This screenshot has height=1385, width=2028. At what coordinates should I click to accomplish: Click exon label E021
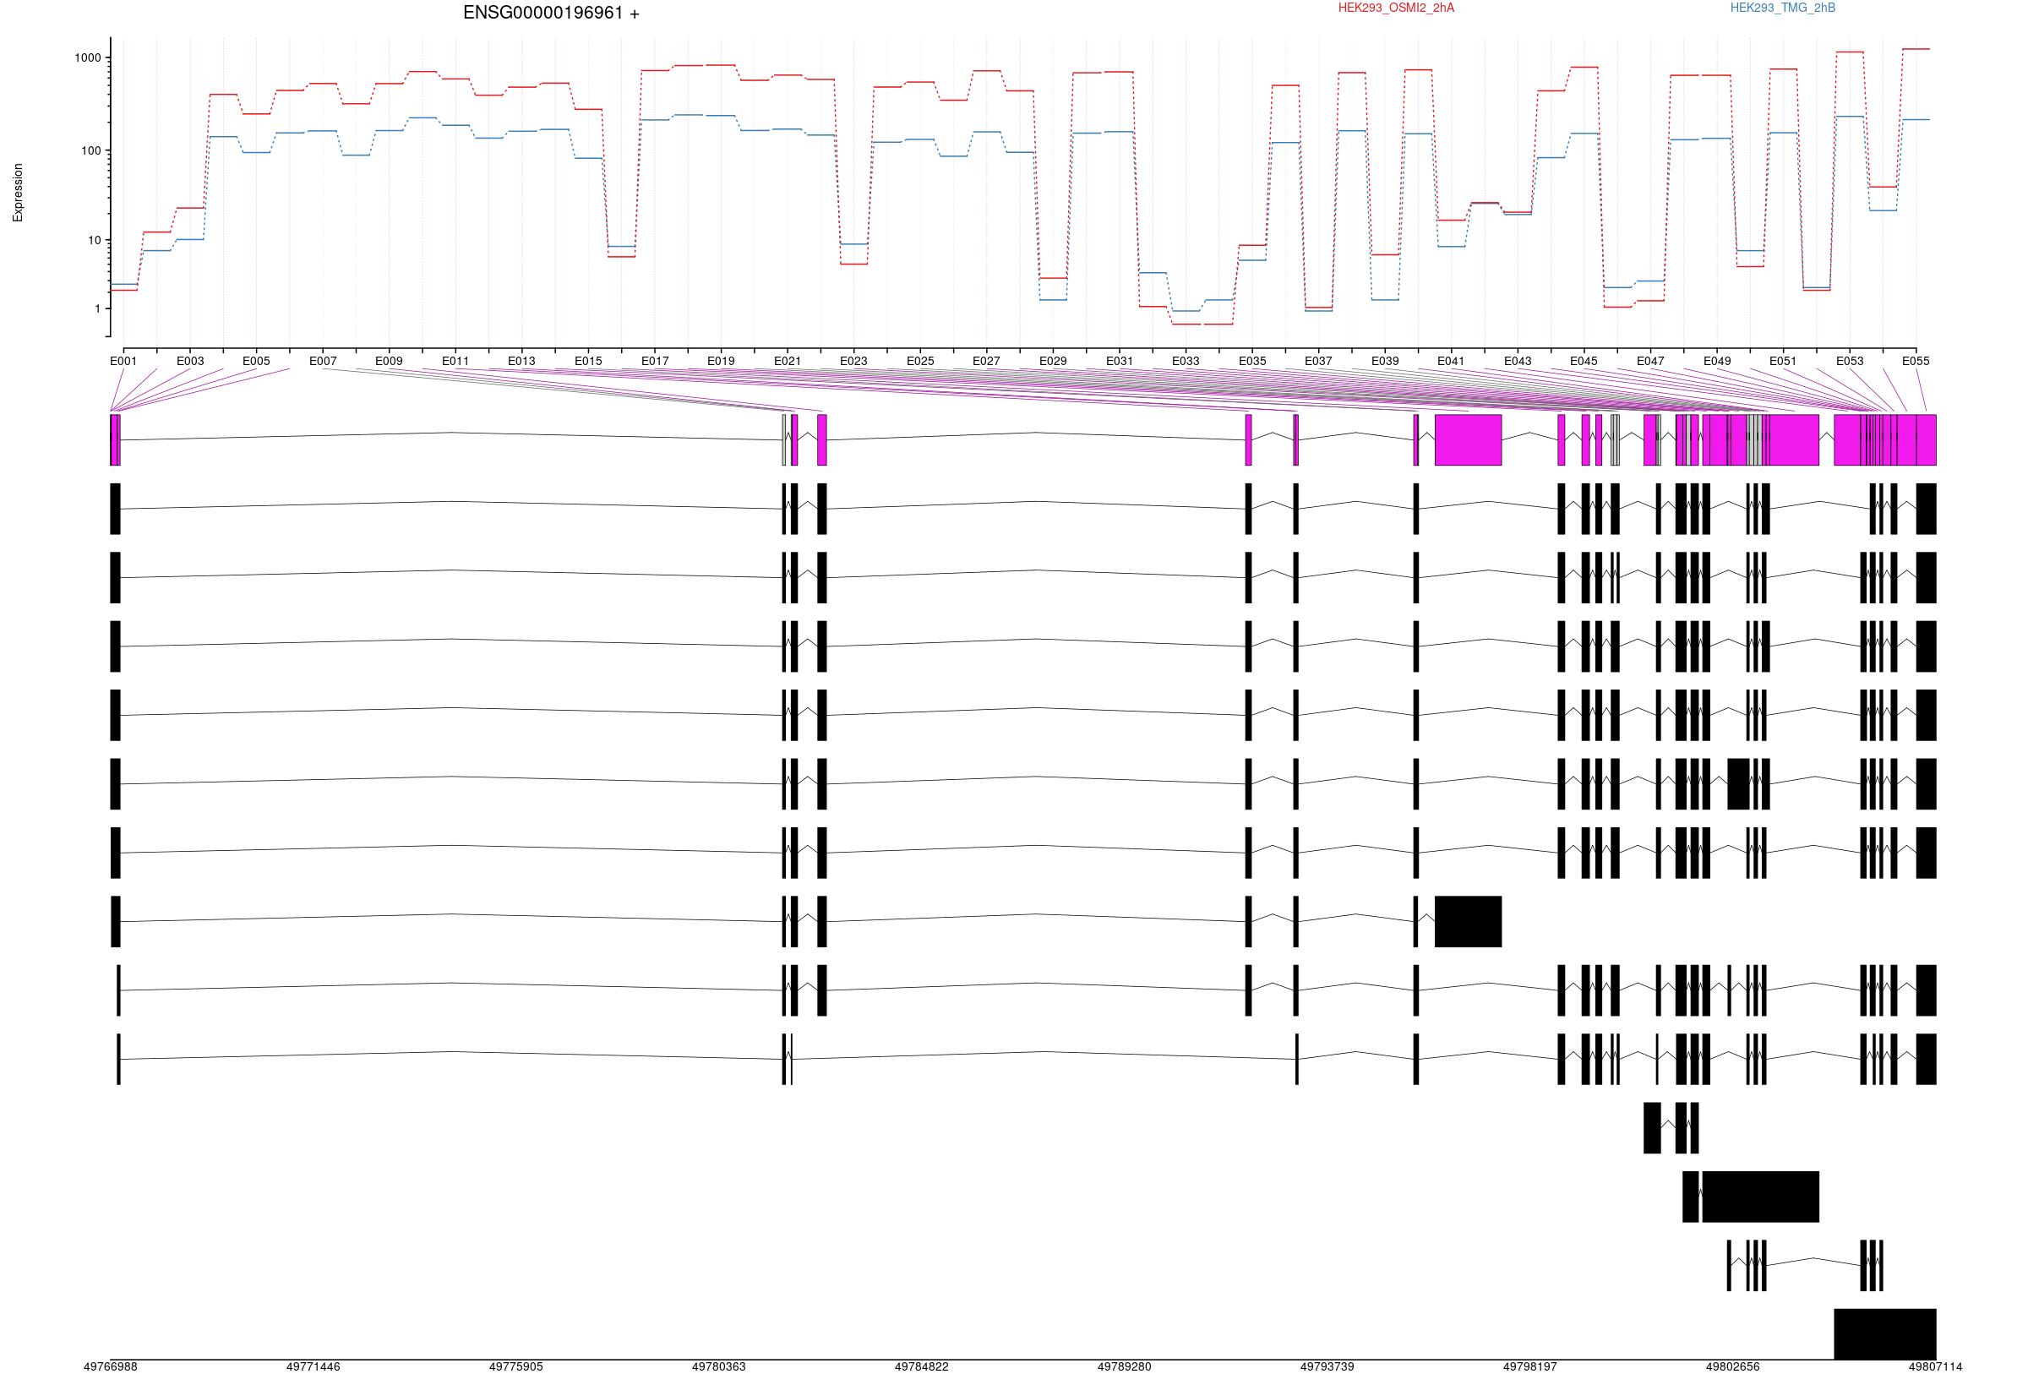coord(787,361)
